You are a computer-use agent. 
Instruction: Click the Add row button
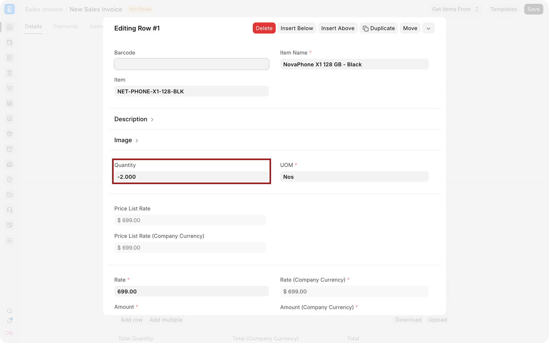(x=131, y=320)
